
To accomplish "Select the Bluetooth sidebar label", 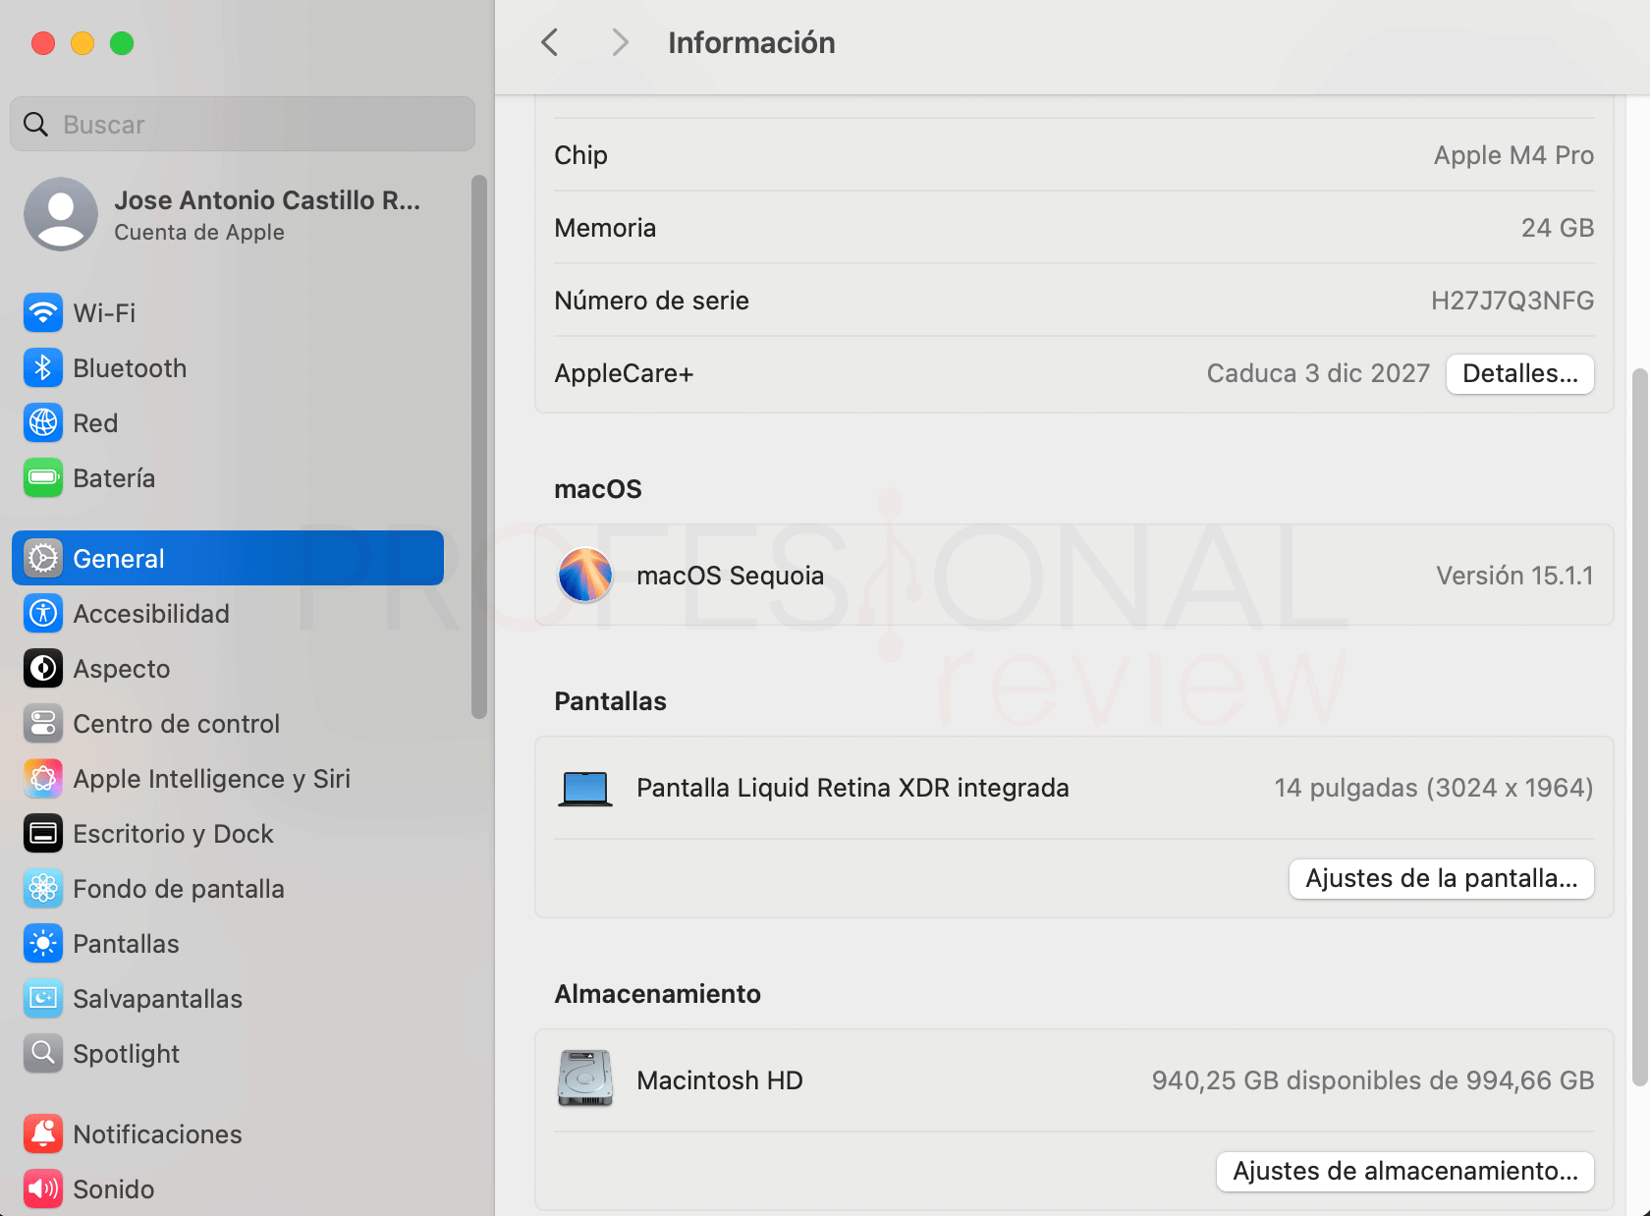I will [130, 368].
